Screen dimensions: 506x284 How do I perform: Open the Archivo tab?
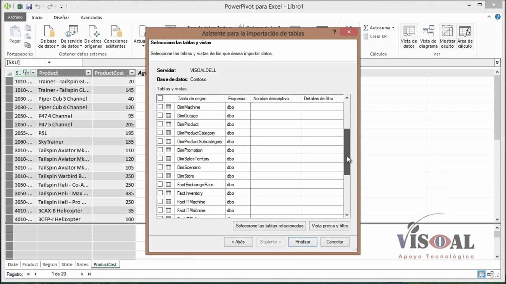click(15, 17)
